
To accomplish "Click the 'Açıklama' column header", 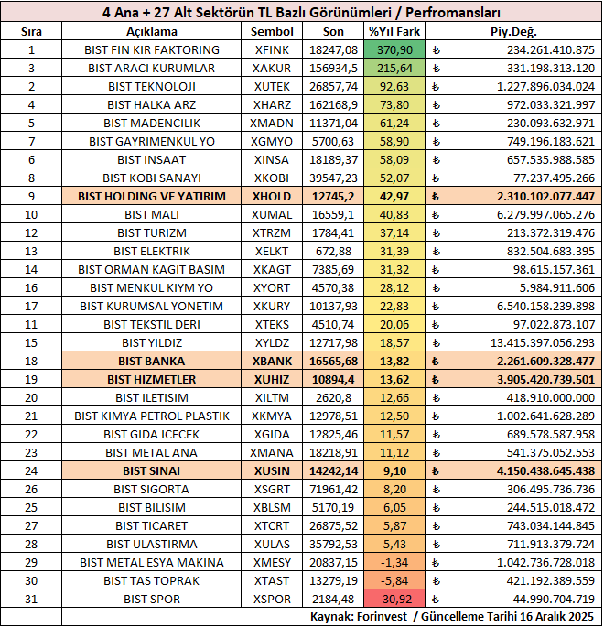I will (152, 31).
